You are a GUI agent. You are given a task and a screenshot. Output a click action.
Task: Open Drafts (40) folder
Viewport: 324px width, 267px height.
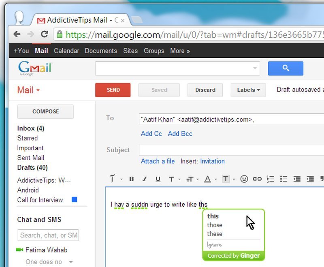[x=32, y=167]
